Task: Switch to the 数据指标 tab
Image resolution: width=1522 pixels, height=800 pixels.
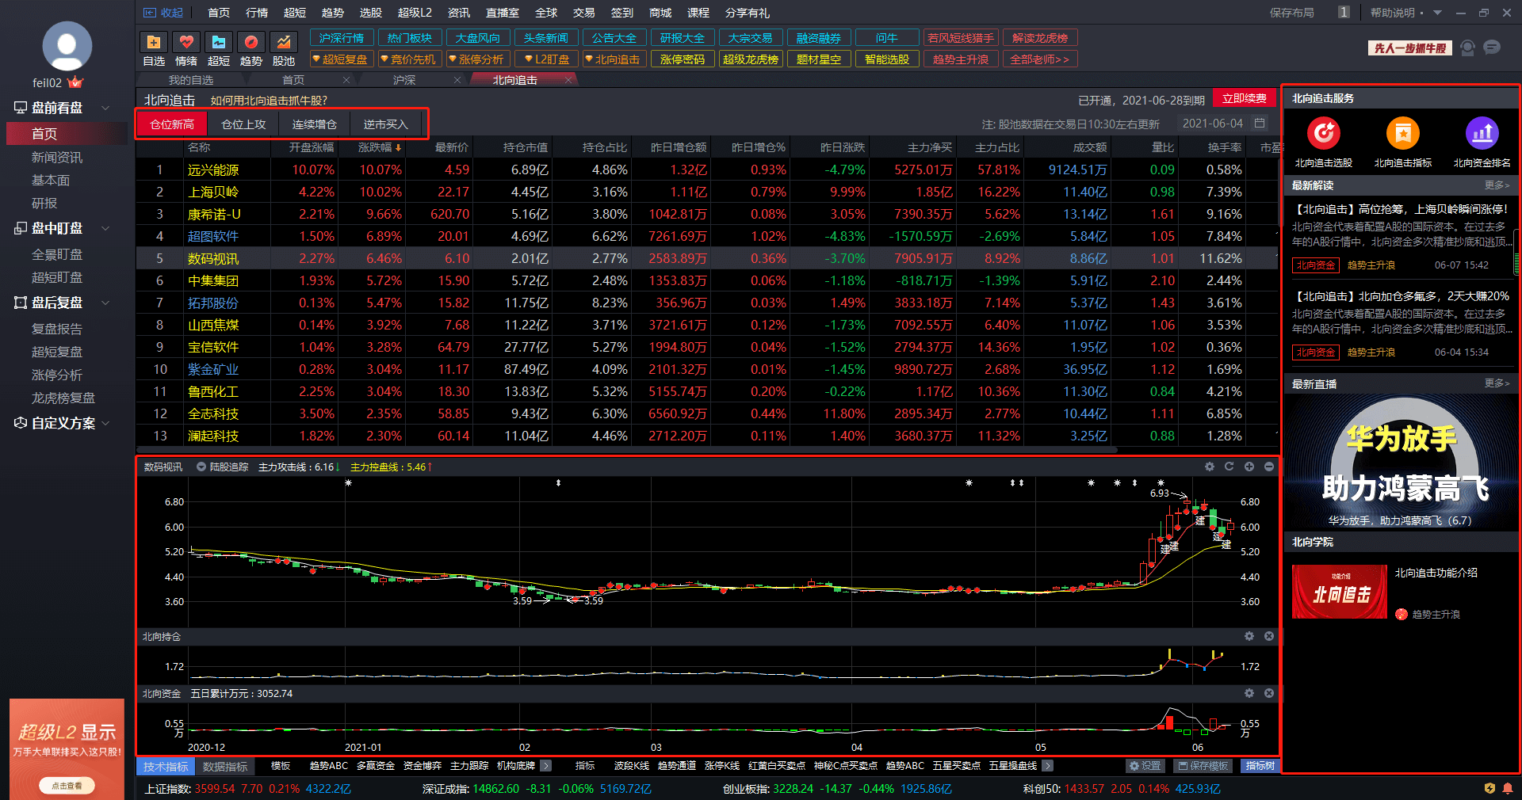Action: [225, 767]
